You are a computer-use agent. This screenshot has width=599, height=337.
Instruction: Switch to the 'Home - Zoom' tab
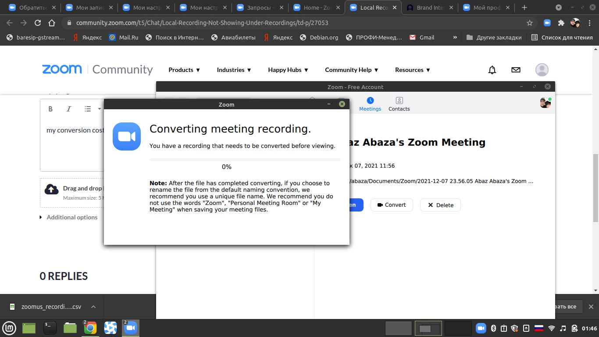tap(316, 7)
